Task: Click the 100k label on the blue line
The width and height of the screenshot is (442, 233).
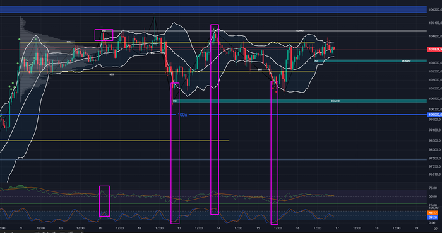Action: (x=184, y=115)
